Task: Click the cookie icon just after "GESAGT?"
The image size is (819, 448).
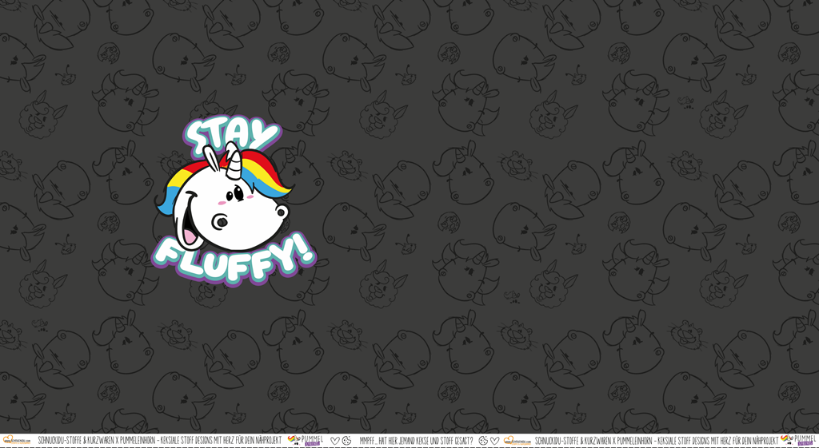Action: coord(483,441)
